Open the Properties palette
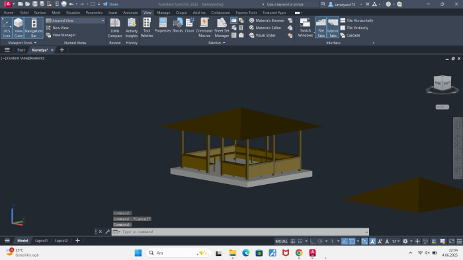 pyautogui.click(x=163, y=25)
